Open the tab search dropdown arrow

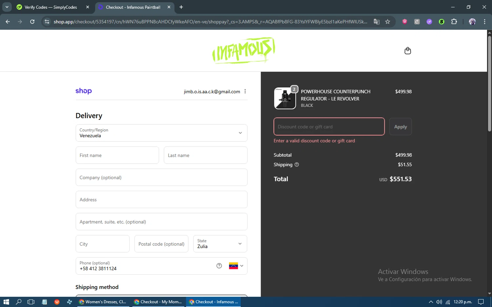[7, 7]
